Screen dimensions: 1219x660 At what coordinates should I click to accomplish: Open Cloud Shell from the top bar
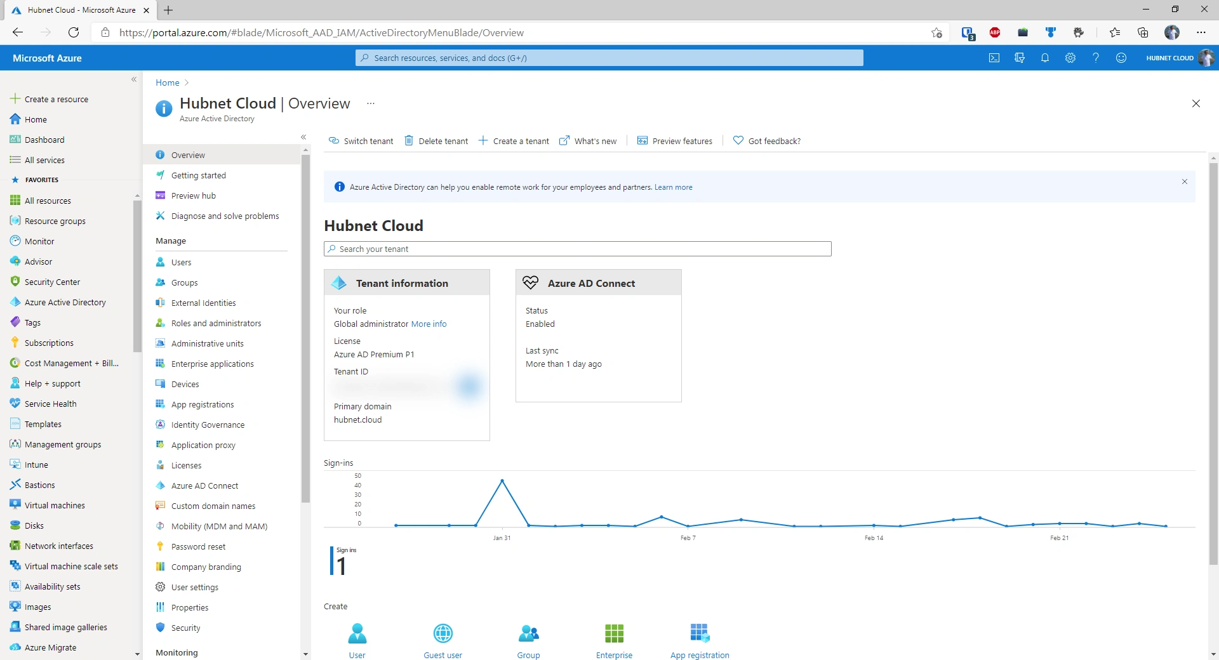pos(994,58)
